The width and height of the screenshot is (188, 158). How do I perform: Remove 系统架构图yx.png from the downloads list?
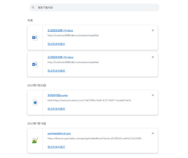click(x=153, y=95)
